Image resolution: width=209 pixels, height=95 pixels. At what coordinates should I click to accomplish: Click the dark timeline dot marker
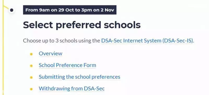(11, 10)
